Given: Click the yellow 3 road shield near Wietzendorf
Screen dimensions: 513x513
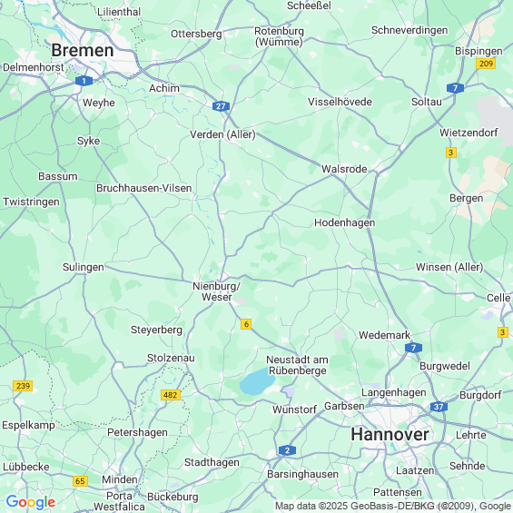Looking at the screenshot, I should pos(451,153).
